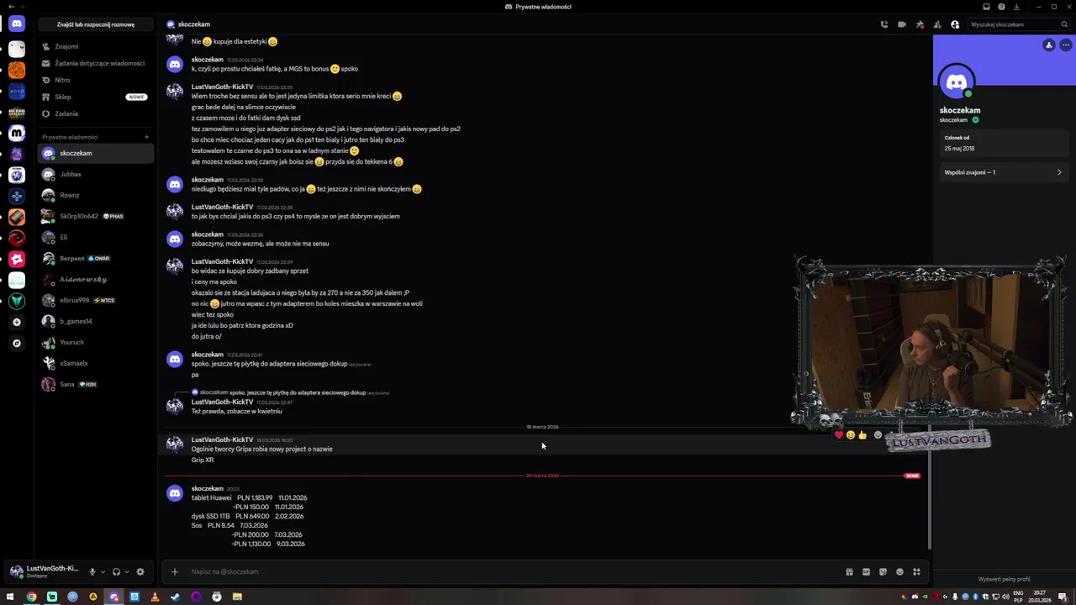Expand the mutual friends section "Wspólni znajomi"
Screen dimensions: 1076x605
[x=1003, y=172]
